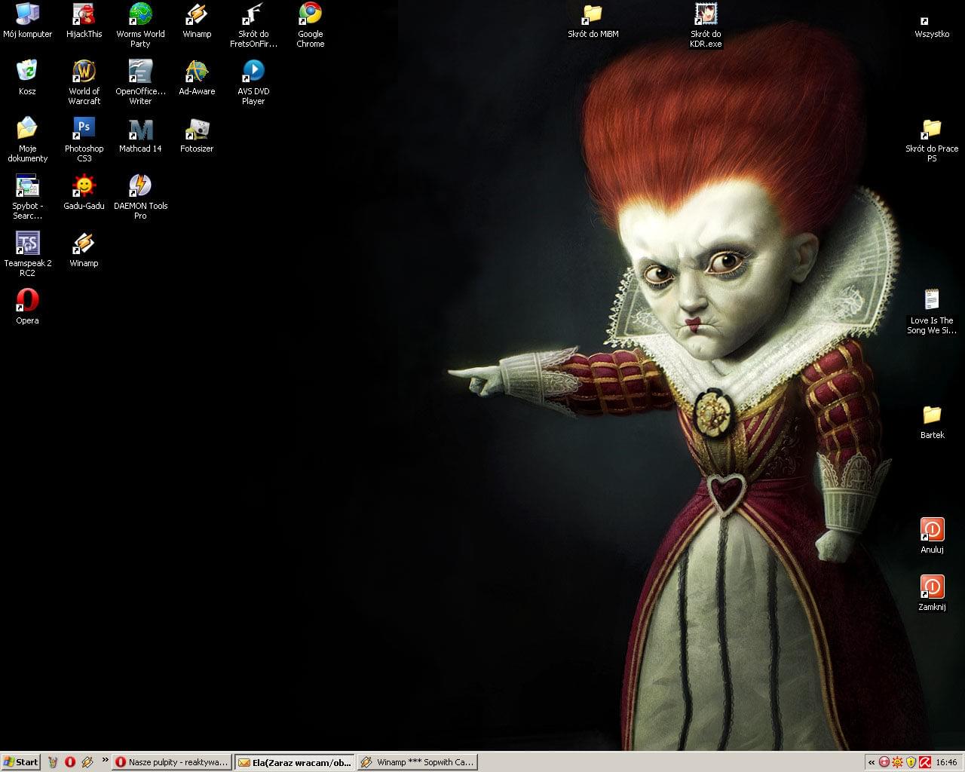This screenshot has height=772, width=965.
Task: Select the Zamknij shutdown shortcut
Action: tap(932, 594)
